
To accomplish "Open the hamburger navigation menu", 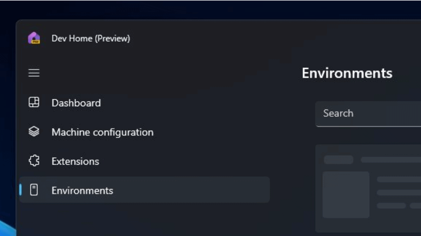I will coord(34,73).
